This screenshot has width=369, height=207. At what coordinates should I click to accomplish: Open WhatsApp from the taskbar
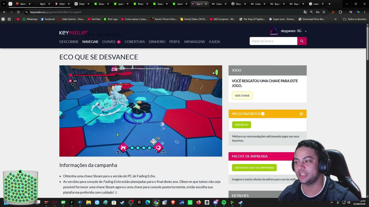pos(190,202)
